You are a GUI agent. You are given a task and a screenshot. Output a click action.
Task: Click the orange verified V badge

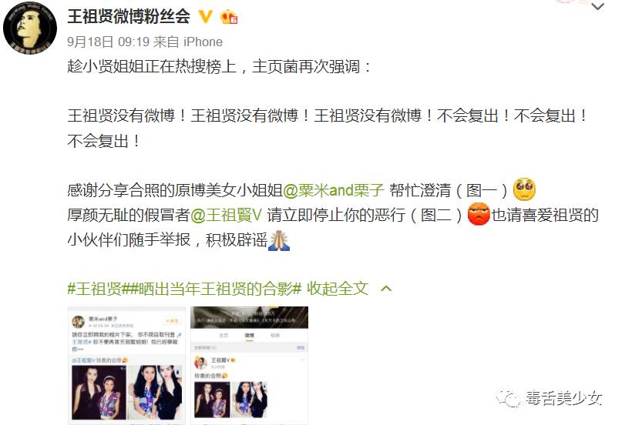pos(205,17)
